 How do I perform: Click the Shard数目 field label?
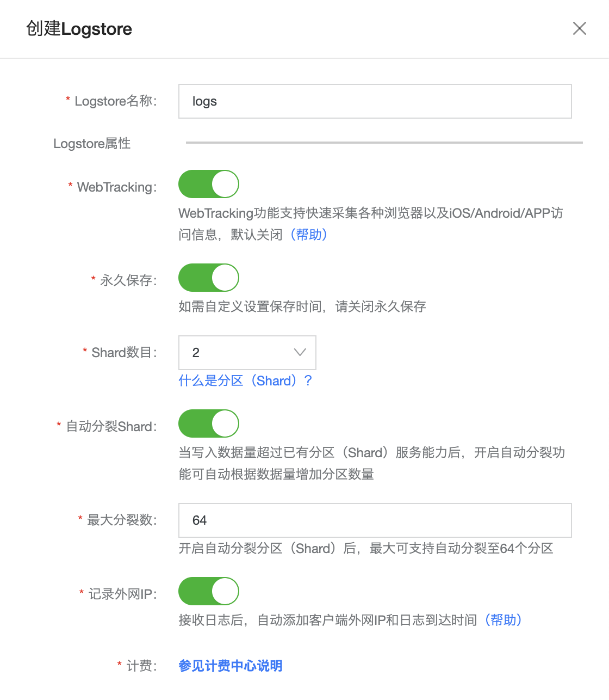(125, 353)
